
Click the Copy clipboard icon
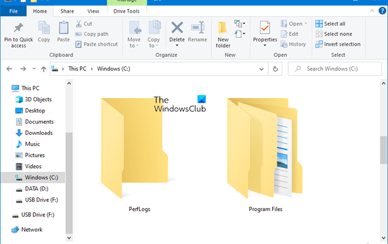pos(44,28)
